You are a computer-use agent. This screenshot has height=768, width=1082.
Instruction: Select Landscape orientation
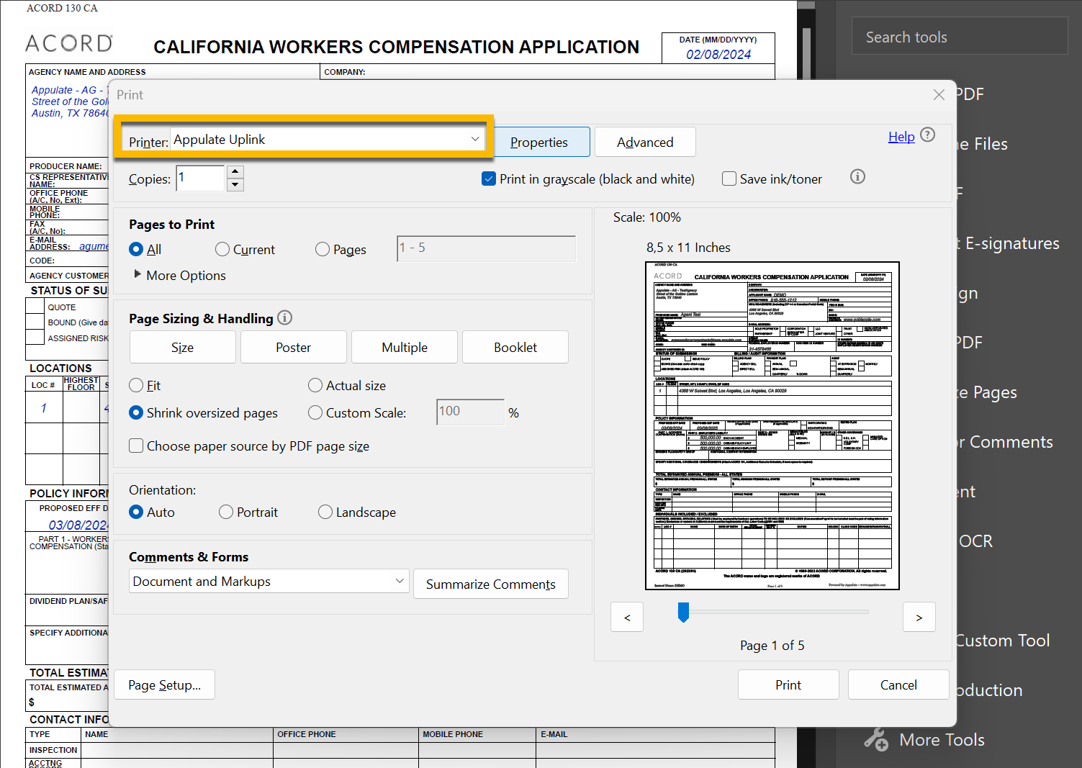[325, 512]
